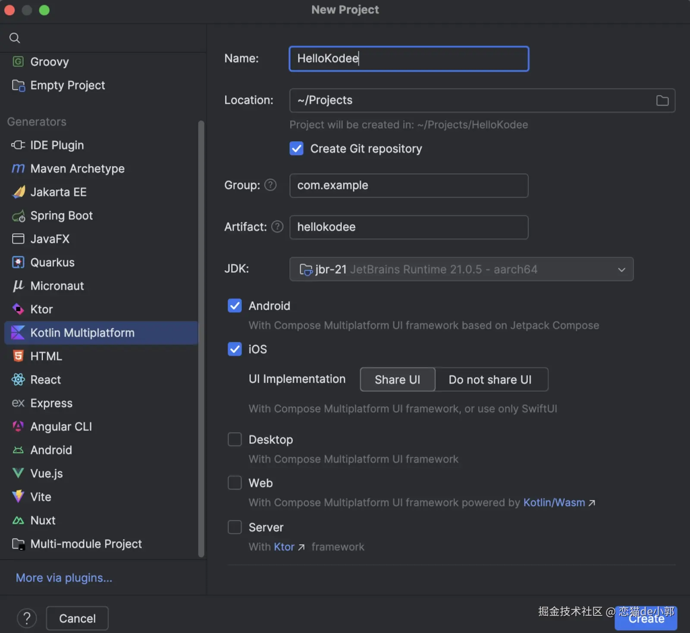Click the help button beside Cancel

tap(27, 618)
